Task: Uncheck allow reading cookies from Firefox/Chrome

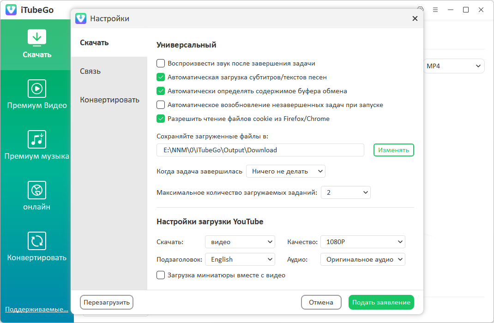Action: click(x=161, y=119)
